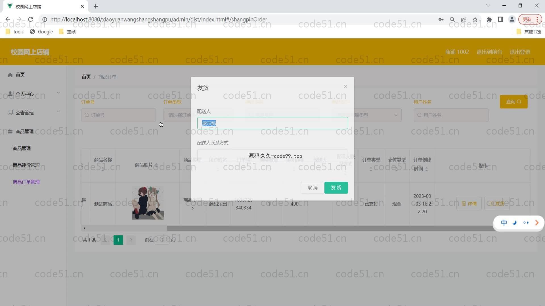Expand the IME toolbar arrow

point(536,223)
